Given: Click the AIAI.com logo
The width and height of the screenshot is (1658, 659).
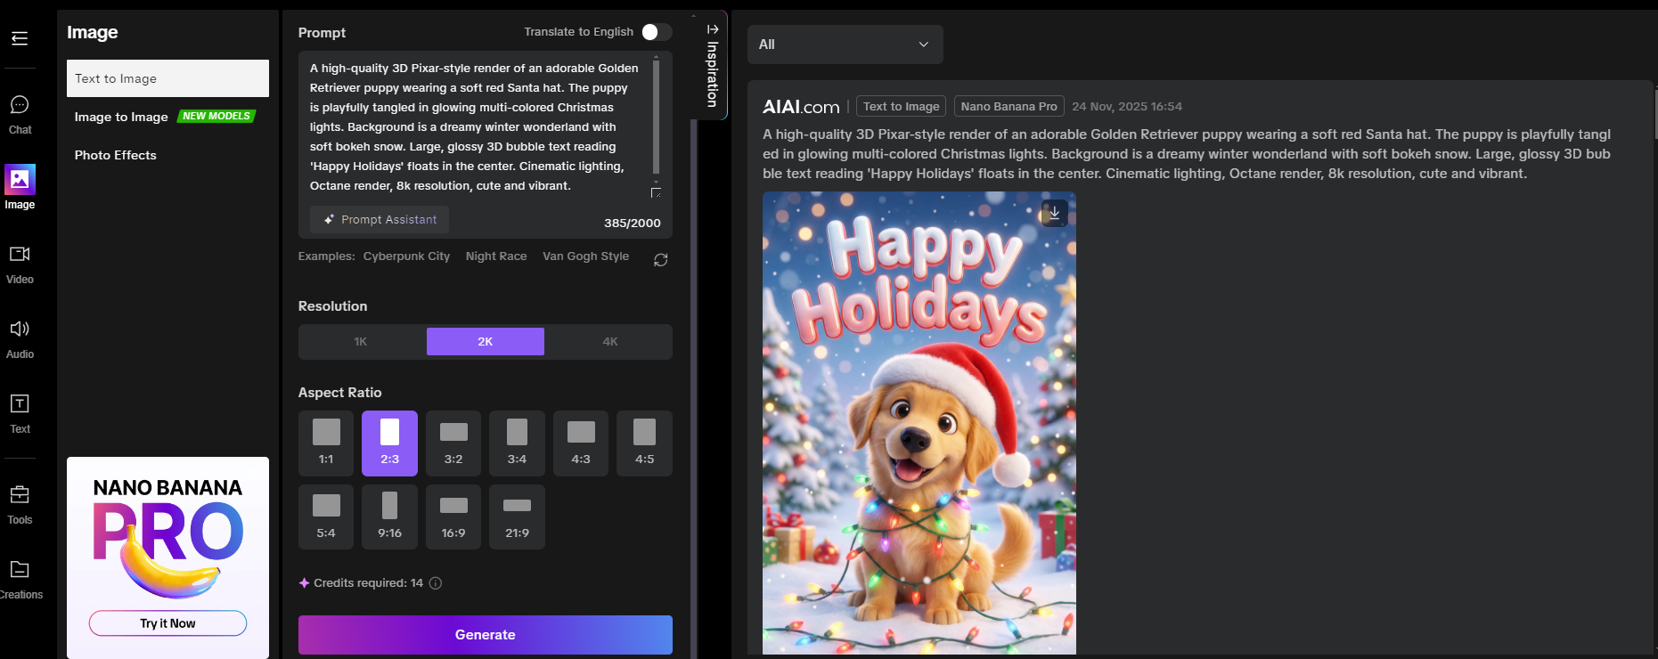Looking at the screenshot, I should pyautogui.click(x=801, y=107).
